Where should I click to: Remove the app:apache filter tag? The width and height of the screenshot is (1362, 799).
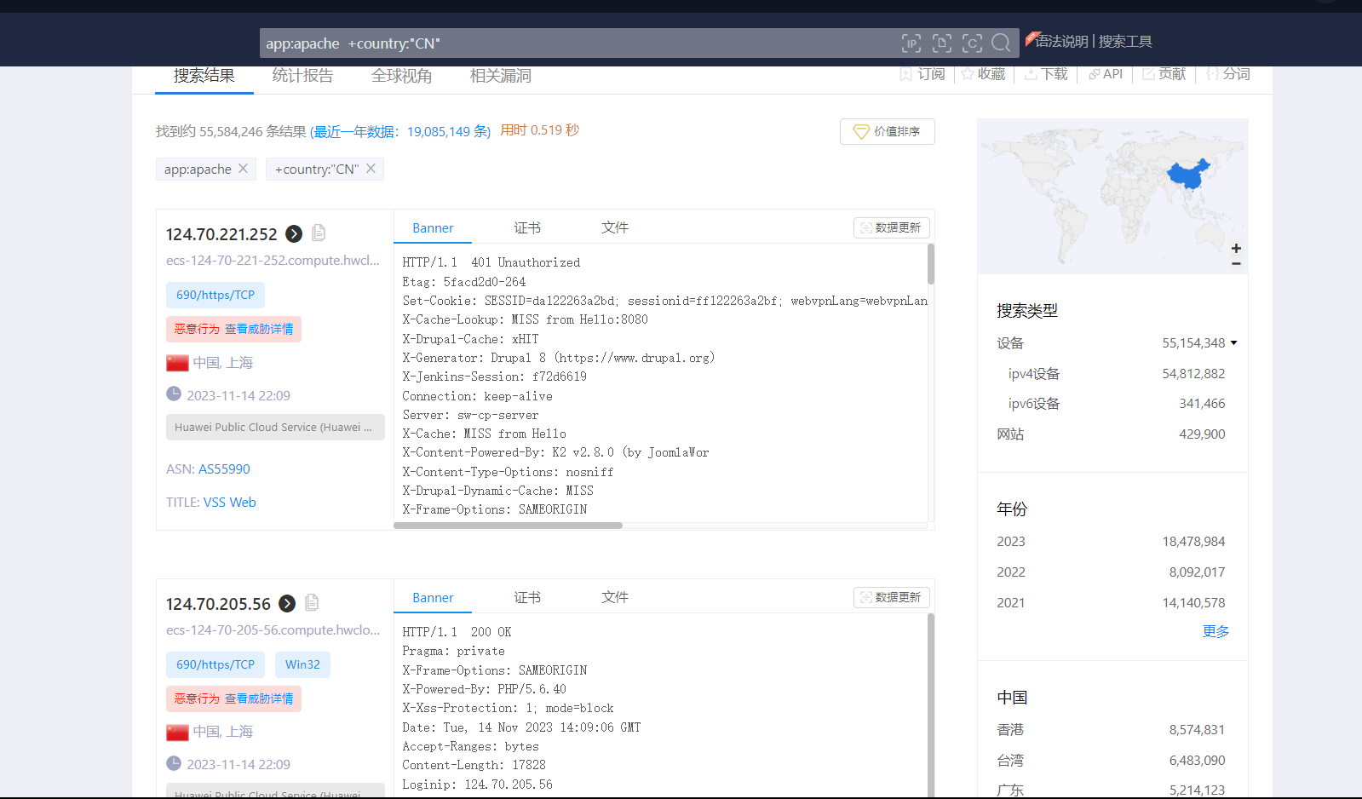pos(244,169)
